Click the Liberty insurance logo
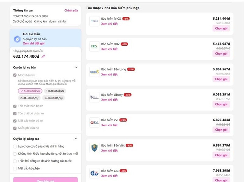The width and height of the screenshot is (244, 182). [x=94, y=97]
